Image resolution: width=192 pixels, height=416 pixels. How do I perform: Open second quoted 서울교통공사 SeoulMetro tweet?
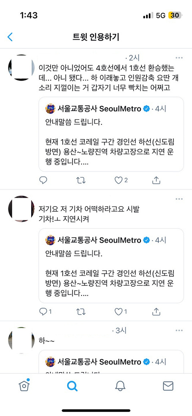pyautogui.click(x=111, y=266)
